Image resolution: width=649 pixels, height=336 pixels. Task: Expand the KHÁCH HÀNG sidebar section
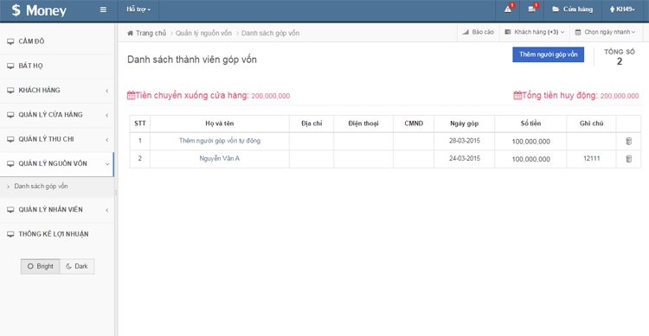[x=57, y=90]
